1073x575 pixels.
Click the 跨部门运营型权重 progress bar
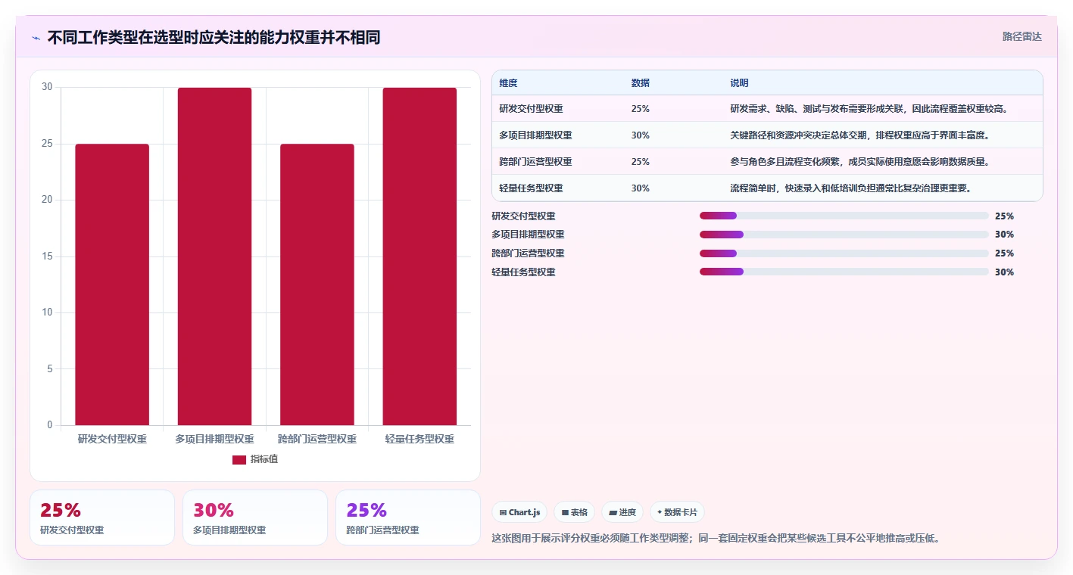tap(844, 253)
